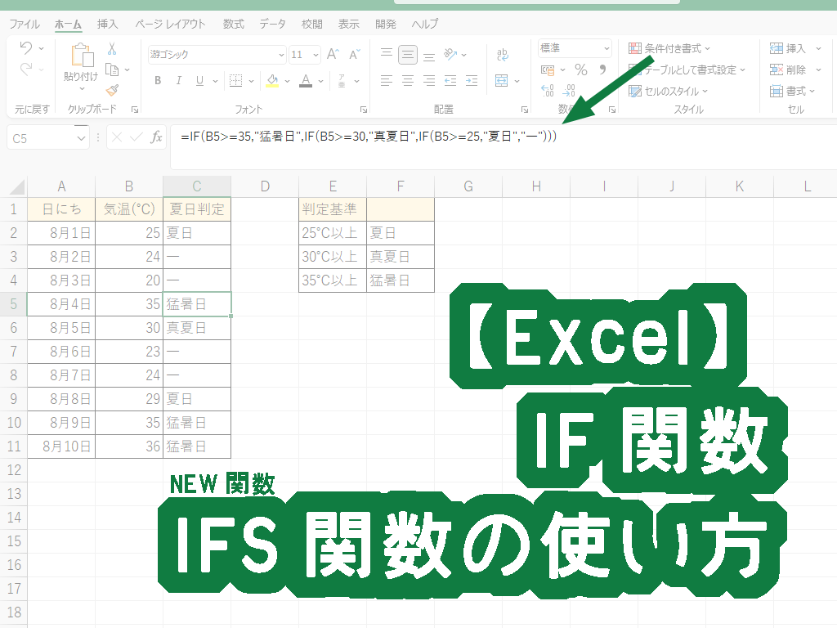
Task: Decrease indent icon
Action: (x=450, y=81)
